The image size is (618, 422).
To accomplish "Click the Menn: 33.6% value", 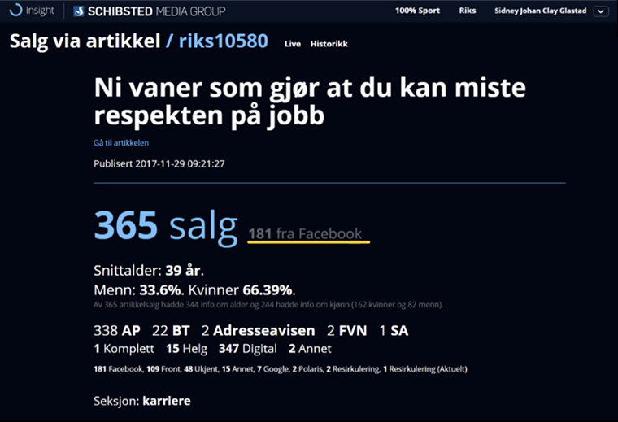I will (139, 290).
